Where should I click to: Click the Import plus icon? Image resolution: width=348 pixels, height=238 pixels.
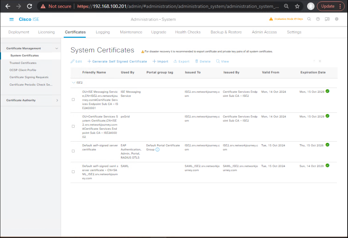pos(154,61)
